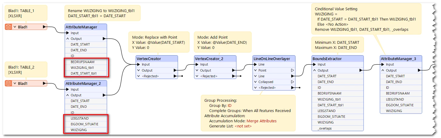
Task: Click VertexCreator_2 Output port arrow
Action: (x=234, y=70)
